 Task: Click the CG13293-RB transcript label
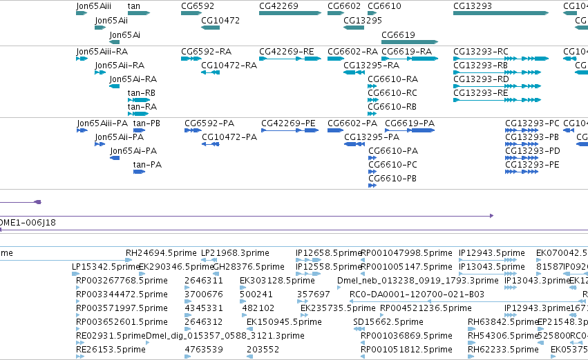tap(480, 65)
